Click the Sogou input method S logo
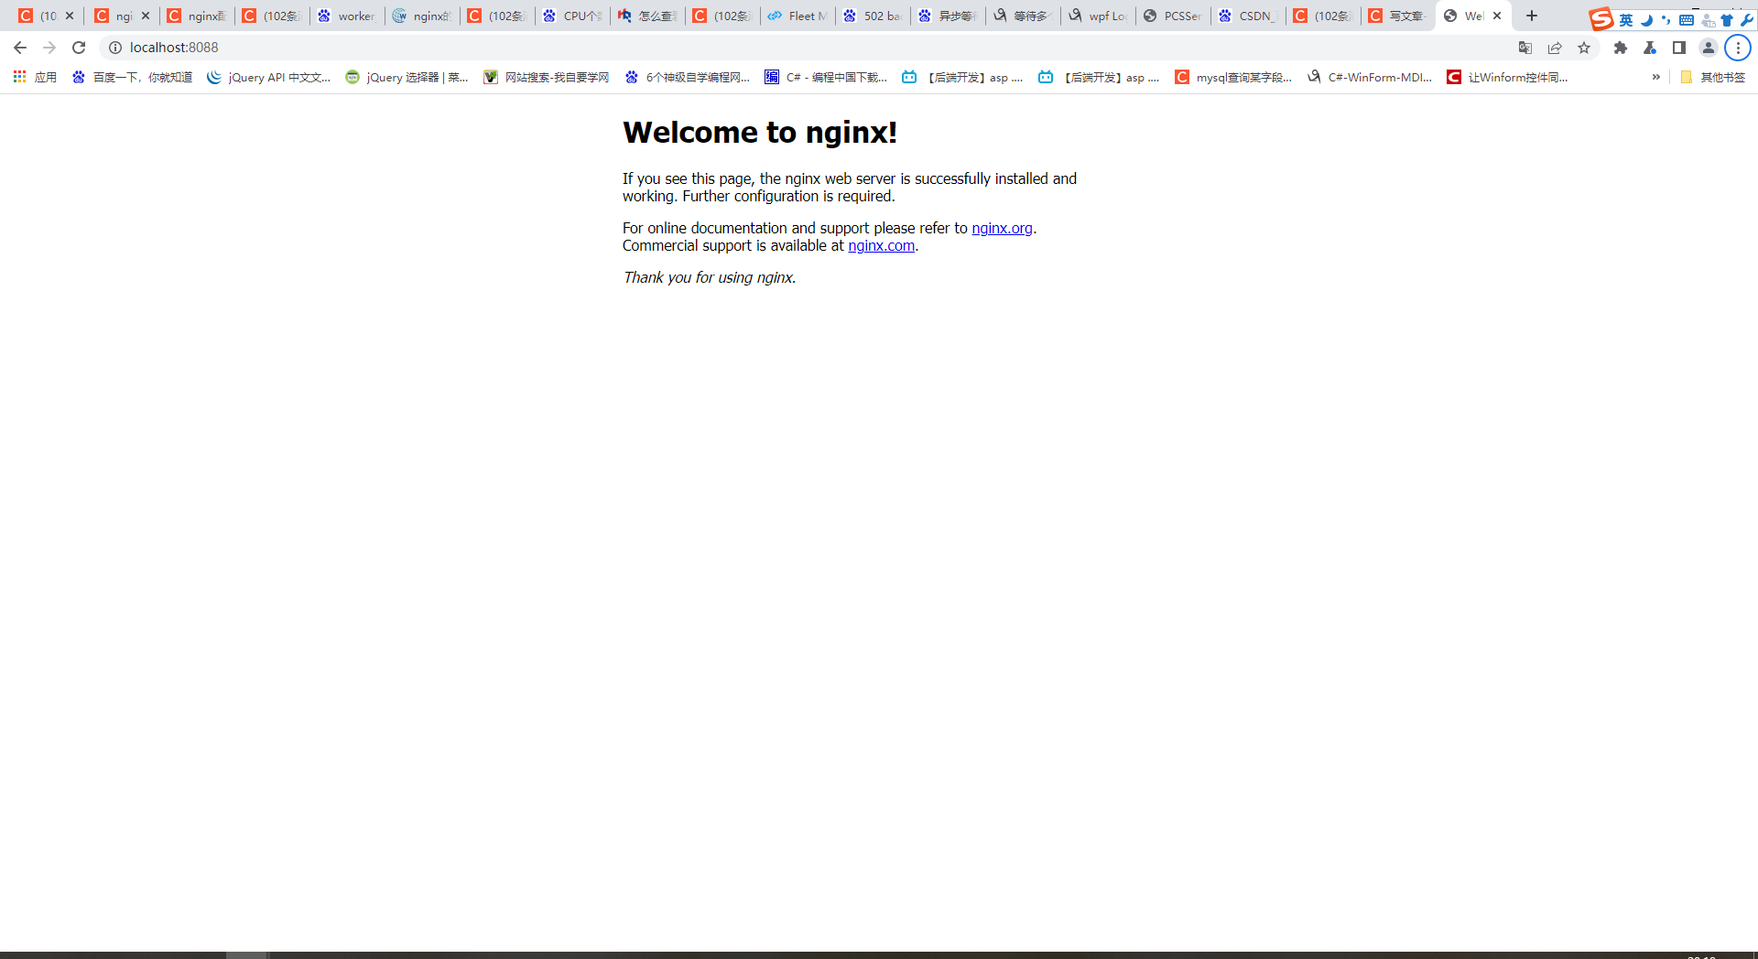The image size is (1758, 959). coord(1601,19)
